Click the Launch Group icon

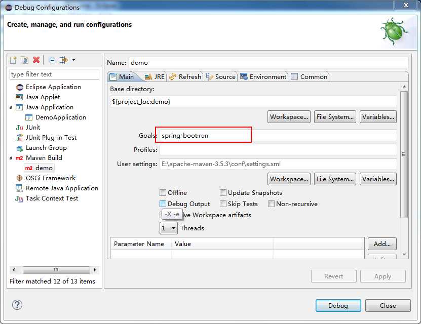[20, 148]
